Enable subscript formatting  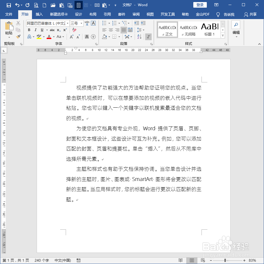coord(58,30)
